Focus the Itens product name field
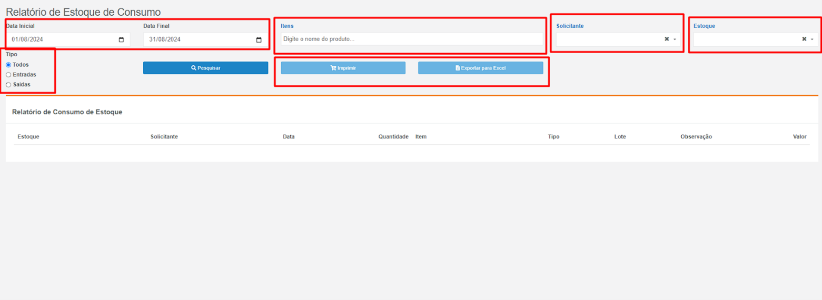Viewport: 822px width, 300px height. click(411, 39)
